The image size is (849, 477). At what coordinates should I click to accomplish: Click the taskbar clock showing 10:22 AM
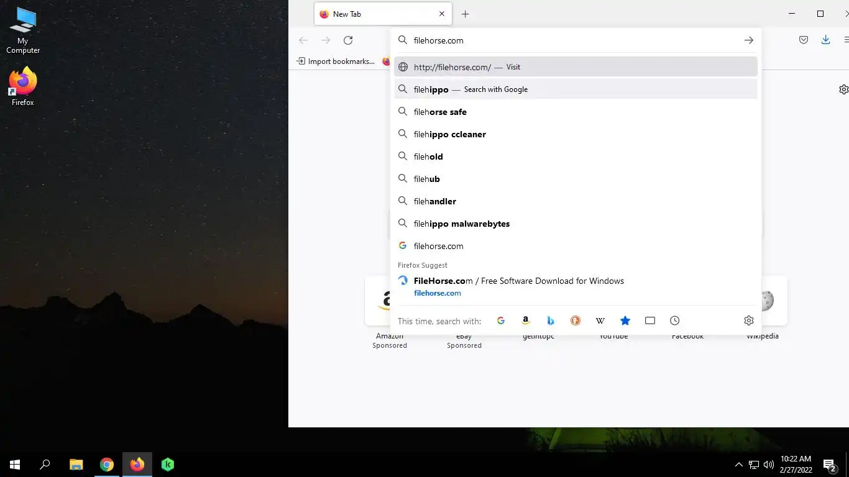796,464
